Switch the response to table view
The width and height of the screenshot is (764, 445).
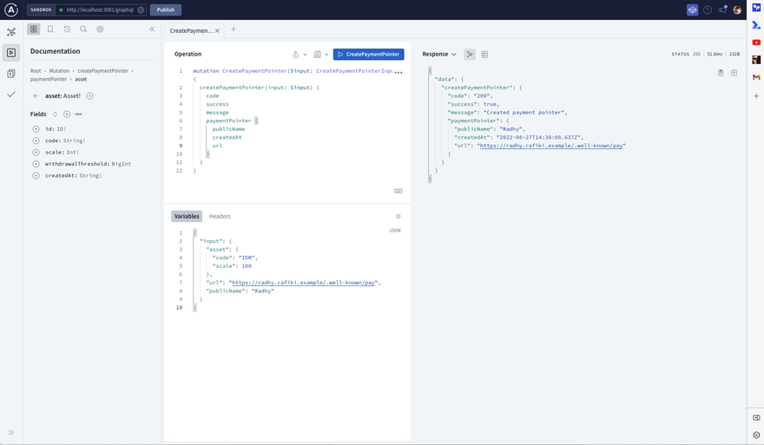(484, 54)
